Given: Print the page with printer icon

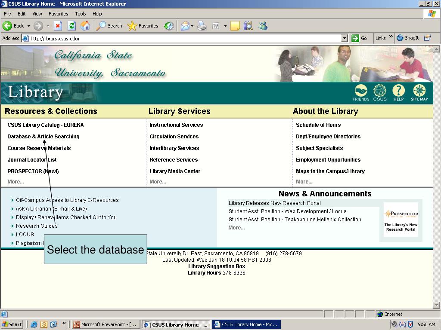Looking at the screenshot, I should click(x=202, y=26).
